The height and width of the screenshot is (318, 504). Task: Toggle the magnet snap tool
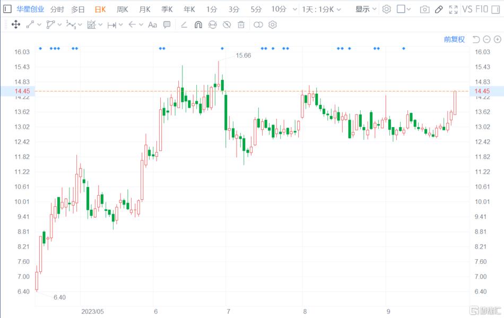pyautogui.click(x=198, y=25)
